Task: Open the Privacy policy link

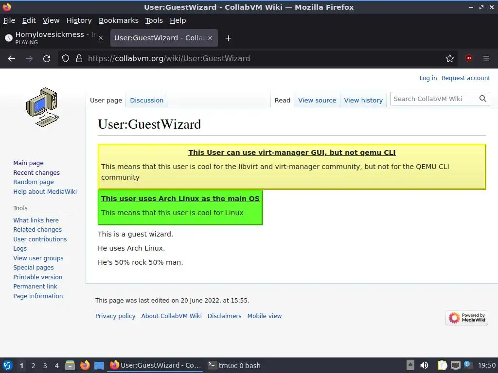Action: (115, 316)
